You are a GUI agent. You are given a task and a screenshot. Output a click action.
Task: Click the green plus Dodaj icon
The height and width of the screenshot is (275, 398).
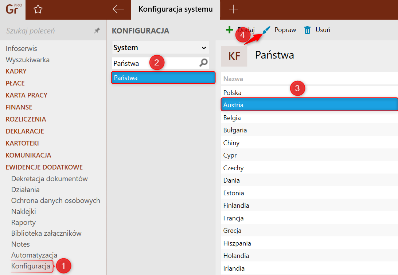[x=230, y=30]
